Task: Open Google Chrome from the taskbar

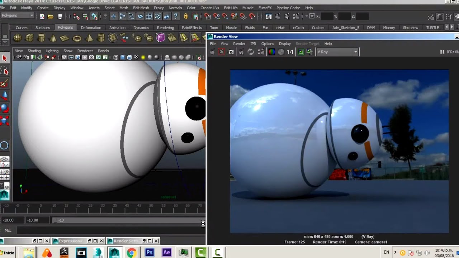Action: (x=132, y=253)
